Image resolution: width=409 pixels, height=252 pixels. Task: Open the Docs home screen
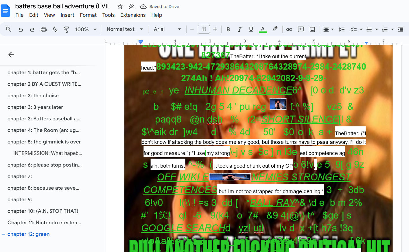[x=5, y=10]
